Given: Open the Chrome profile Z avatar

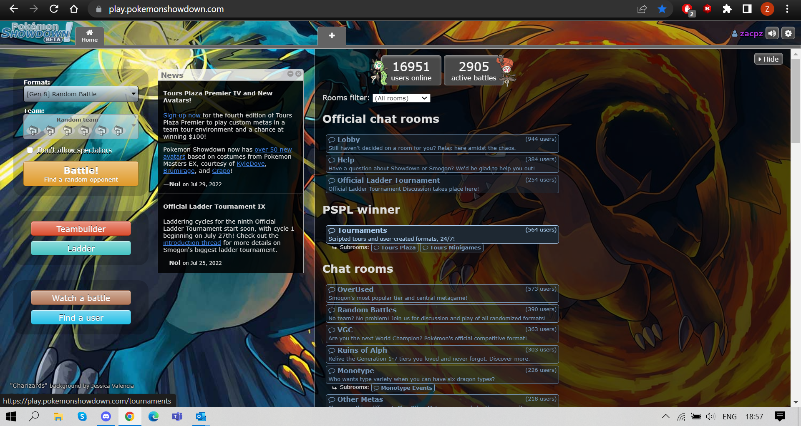Looking at the screenshot, I should tap(767, 9).
